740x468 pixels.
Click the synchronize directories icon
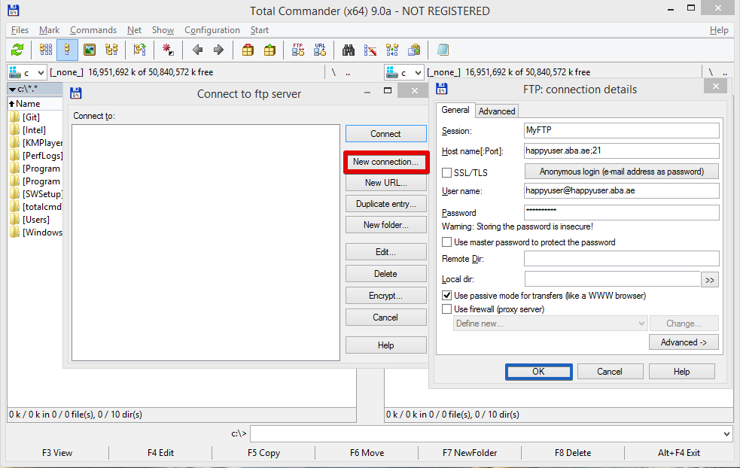tap(392, 50)
